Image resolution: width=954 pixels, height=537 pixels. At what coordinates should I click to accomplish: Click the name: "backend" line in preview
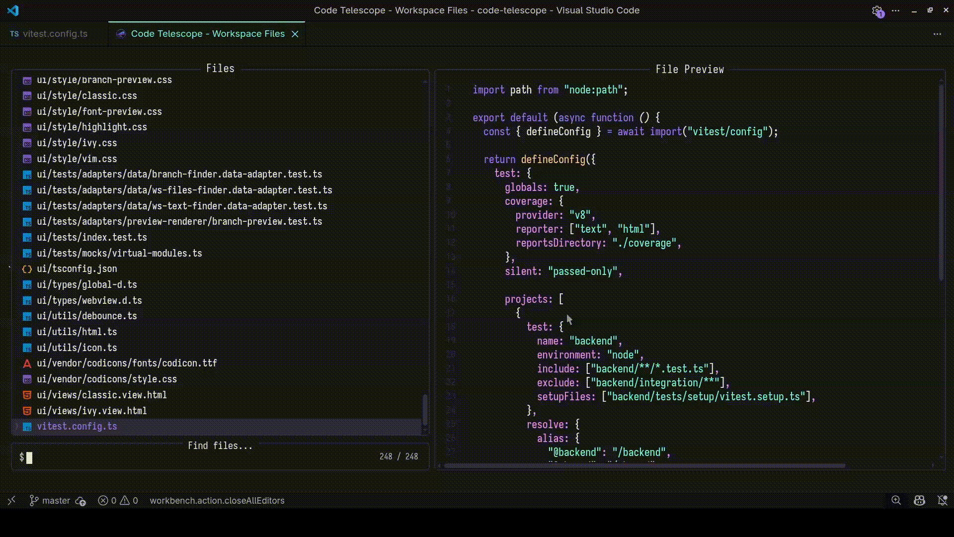pyautogui.click(x=579, y=341)
